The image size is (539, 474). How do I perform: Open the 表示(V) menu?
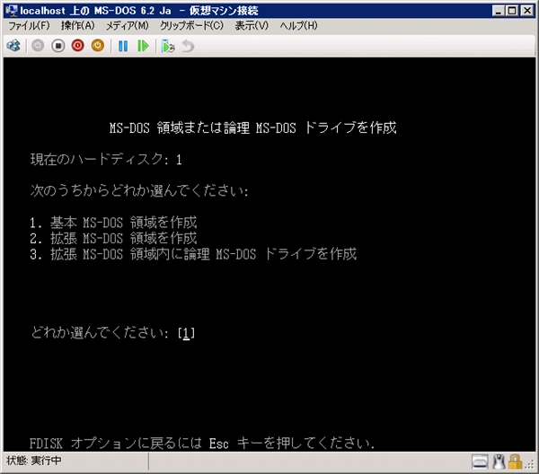point(252,26)
